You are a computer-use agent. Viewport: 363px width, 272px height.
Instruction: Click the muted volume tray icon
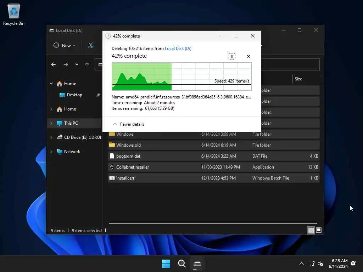(x=320, y=263)
